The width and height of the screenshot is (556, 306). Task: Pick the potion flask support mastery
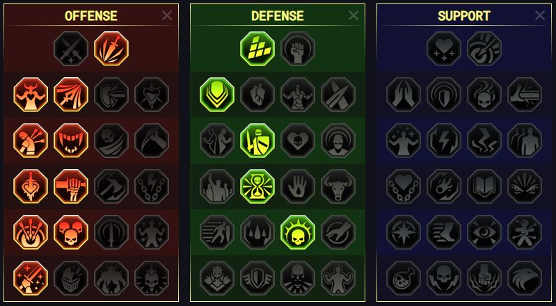[404, 278]
